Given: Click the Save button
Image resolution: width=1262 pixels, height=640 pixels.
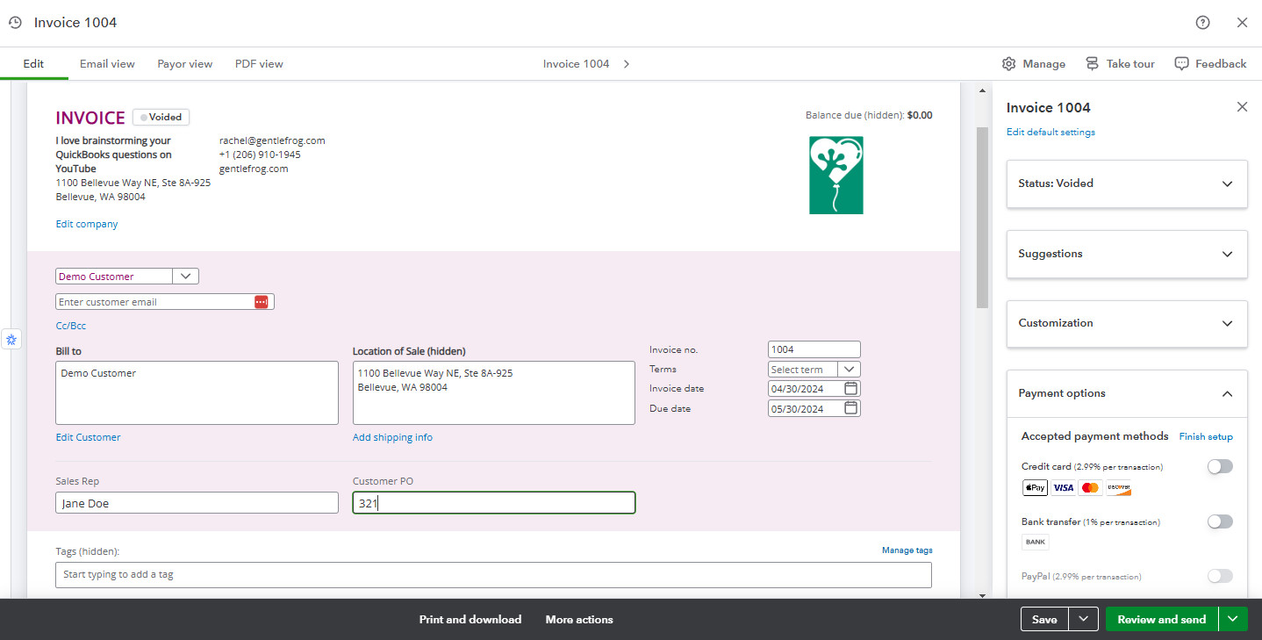Looking at the screenshot, I should coord(1044,619).
